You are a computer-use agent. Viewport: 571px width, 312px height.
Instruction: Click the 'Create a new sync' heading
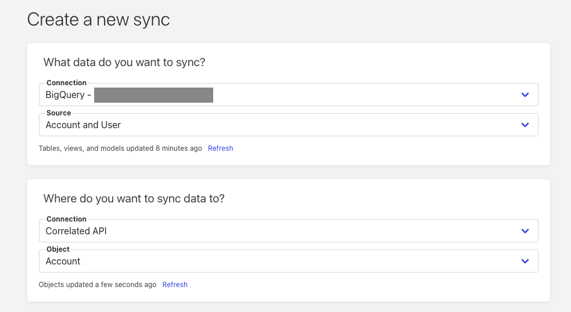click(x=99, y=20)
